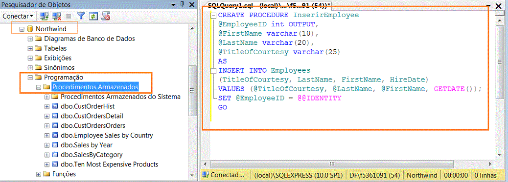Collapse the INSERT INTO code block
The image size is (508, 182).
213,70
